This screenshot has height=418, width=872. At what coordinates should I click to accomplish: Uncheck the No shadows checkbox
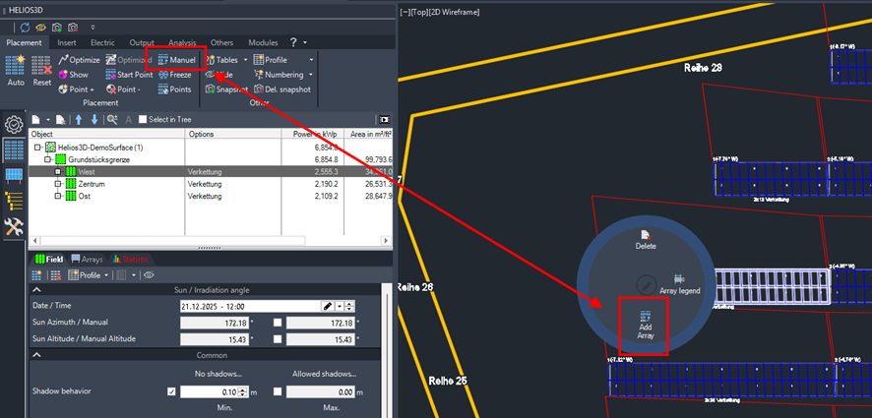[x=171, y=391]
